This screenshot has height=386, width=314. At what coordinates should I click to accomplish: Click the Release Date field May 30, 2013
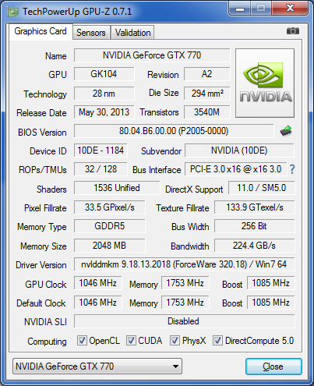pyautogui.click(x=104, y=112)
